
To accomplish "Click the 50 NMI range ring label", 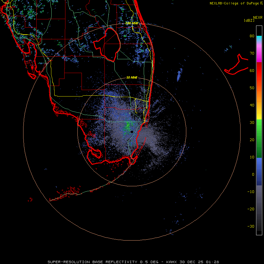I will pyautogui.click(x=132, y=77).
